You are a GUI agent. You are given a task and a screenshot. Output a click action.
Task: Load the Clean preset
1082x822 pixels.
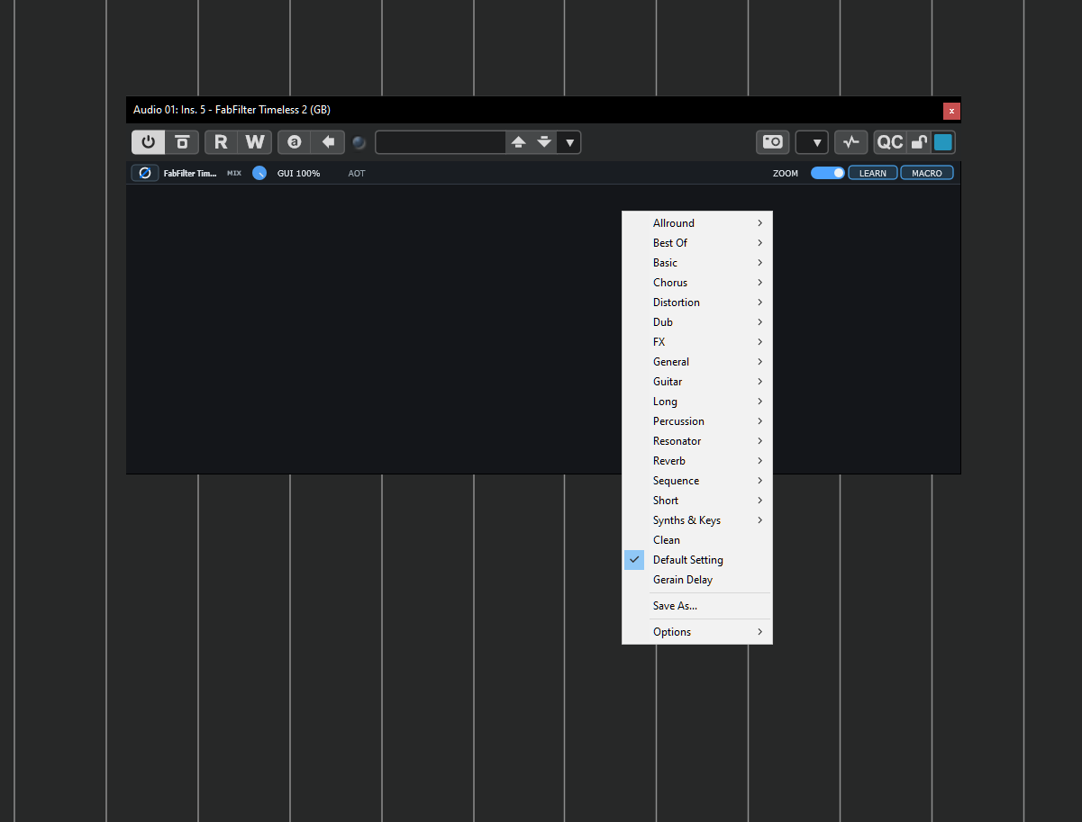point(697,540)
